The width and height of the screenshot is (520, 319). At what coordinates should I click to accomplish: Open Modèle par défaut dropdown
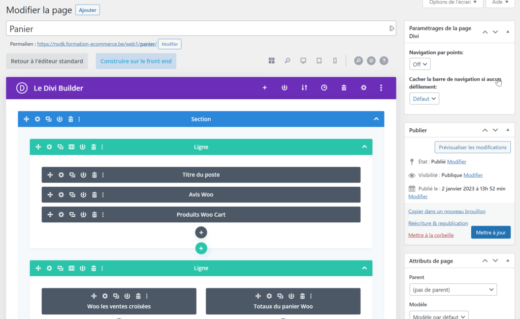439,316
